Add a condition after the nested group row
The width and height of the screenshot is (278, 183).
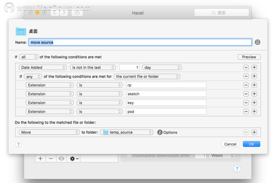[x=254, y=76]
